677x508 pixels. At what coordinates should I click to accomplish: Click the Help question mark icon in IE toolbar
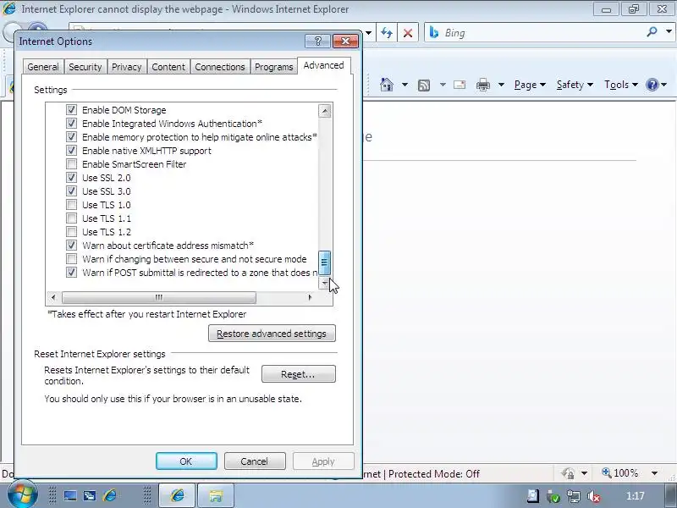(x=652, y=85)
